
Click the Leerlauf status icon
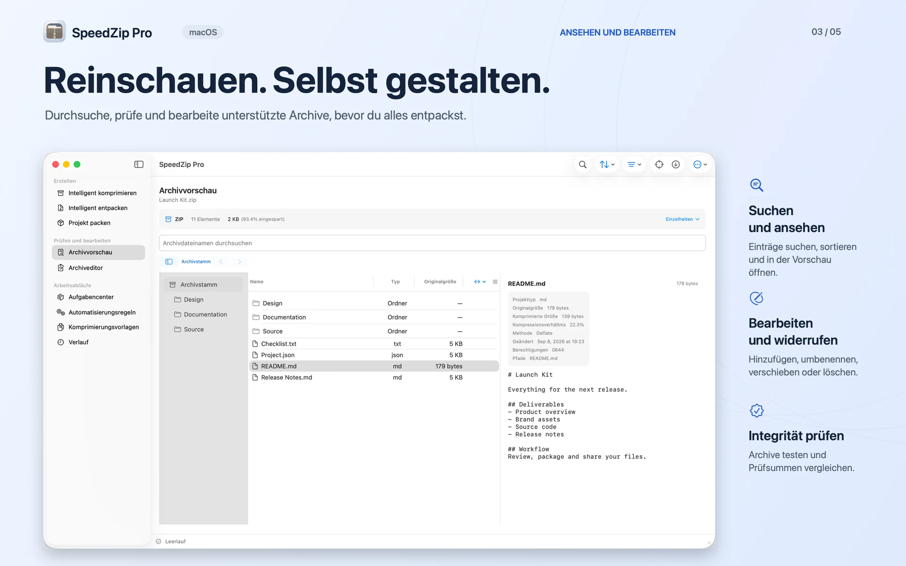pyautogui.click(x=159, y=541)
